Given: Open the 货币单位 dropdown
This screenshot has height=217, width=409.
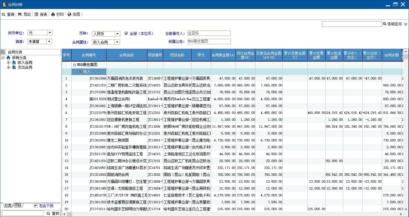Looking at the screenshot, I should [x=50, y=33].
